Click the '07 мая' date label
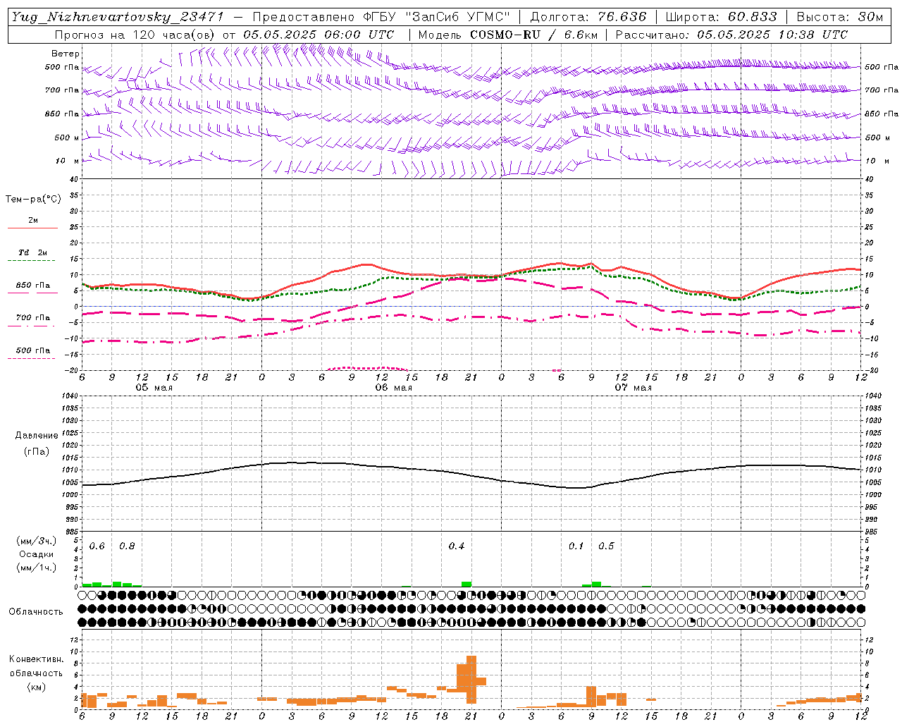Viewport: 902px width, 722px height. click(x=633, y=388)
